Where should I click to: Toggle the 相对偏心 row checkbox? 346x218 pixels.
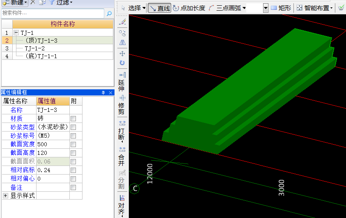pos(73,179)
